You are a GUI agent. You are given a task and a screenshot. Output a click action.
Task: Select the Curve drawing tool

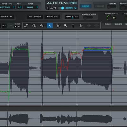(34, 26)
